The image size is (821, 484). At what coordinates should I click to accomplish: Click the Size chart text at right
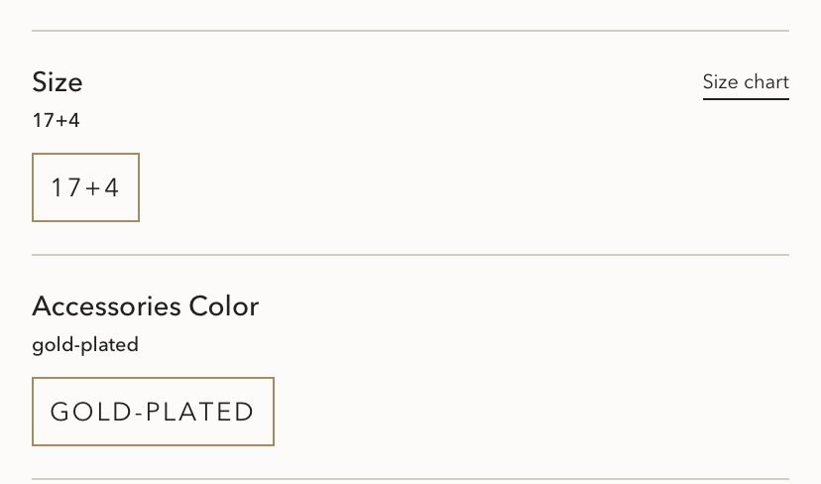coord(746,82)
